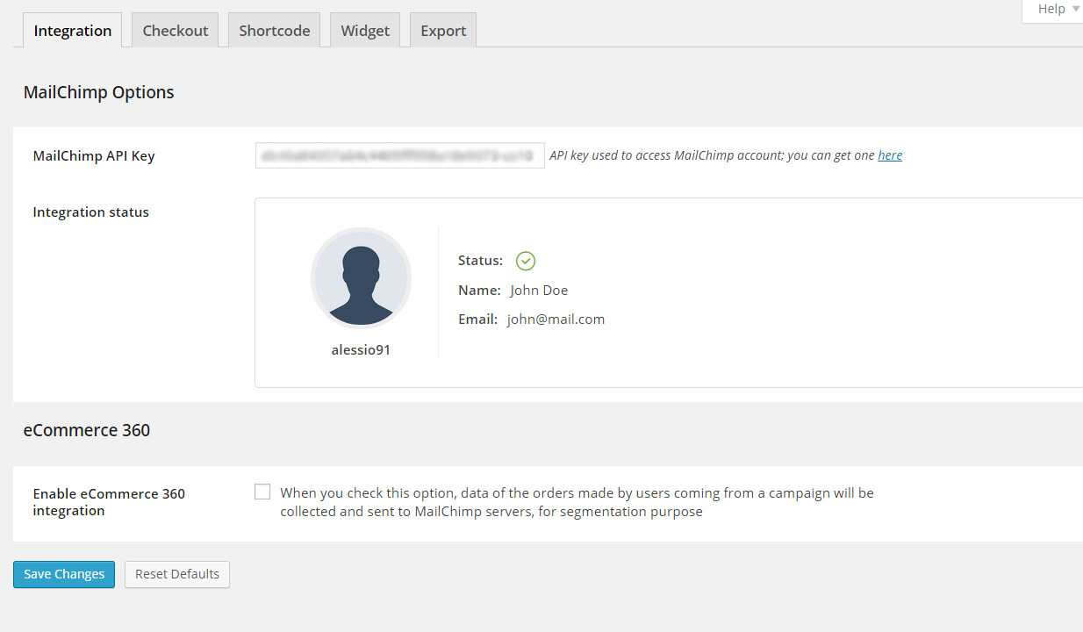Image resolution: width=1083 pixels, height=632 pixels.
Task: Click the john@mail.com email address
Action: [556, 320]
